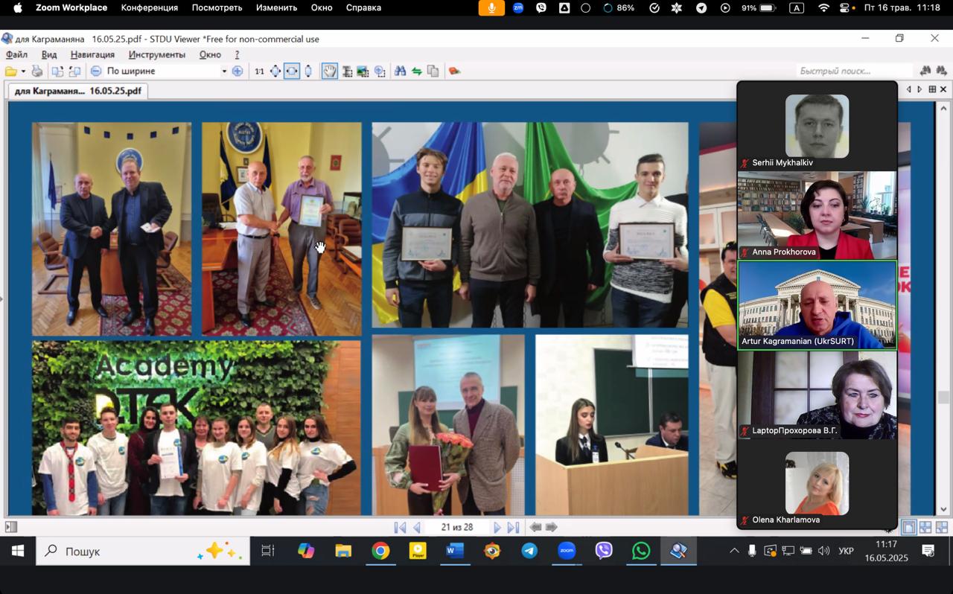Open Telegram from the taskbar
Screen dimensions: 953x594
pyautogui.click(x=529, y=551)
